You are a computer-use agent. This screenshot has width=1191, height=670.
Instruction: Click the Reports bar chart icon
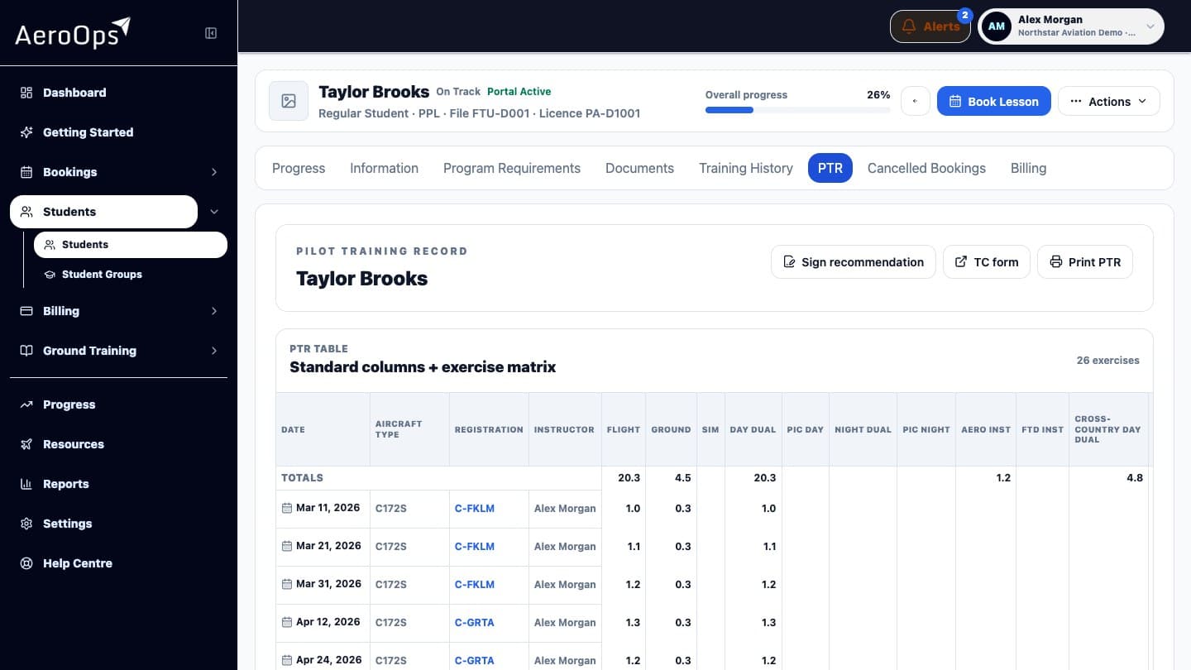tap(26, 484)
